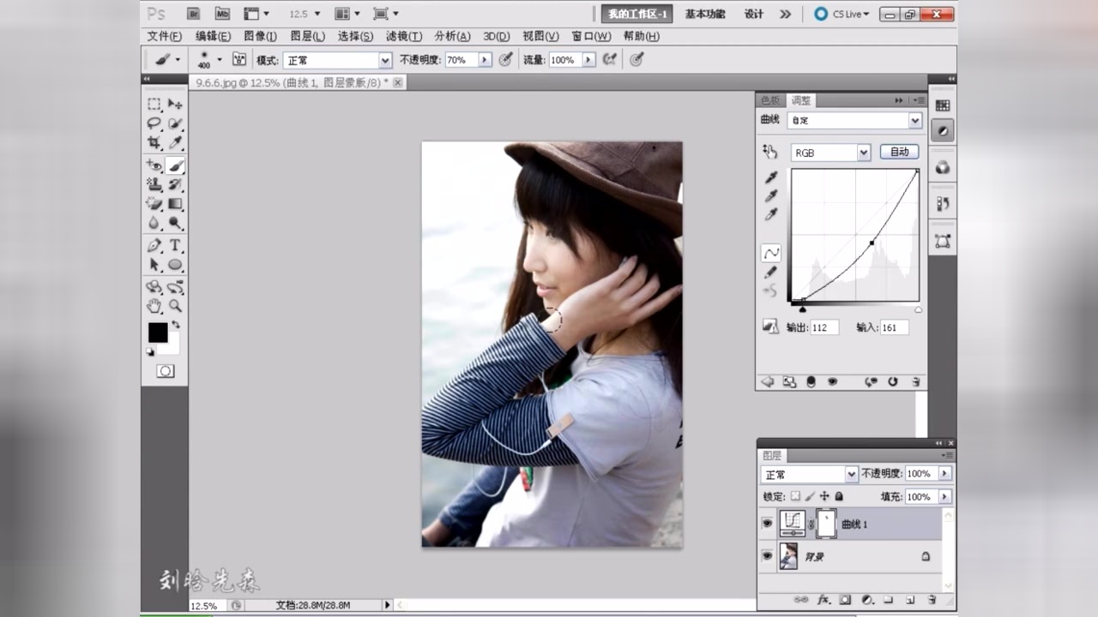Launch Bridge from the Br icon

[194, 14]
